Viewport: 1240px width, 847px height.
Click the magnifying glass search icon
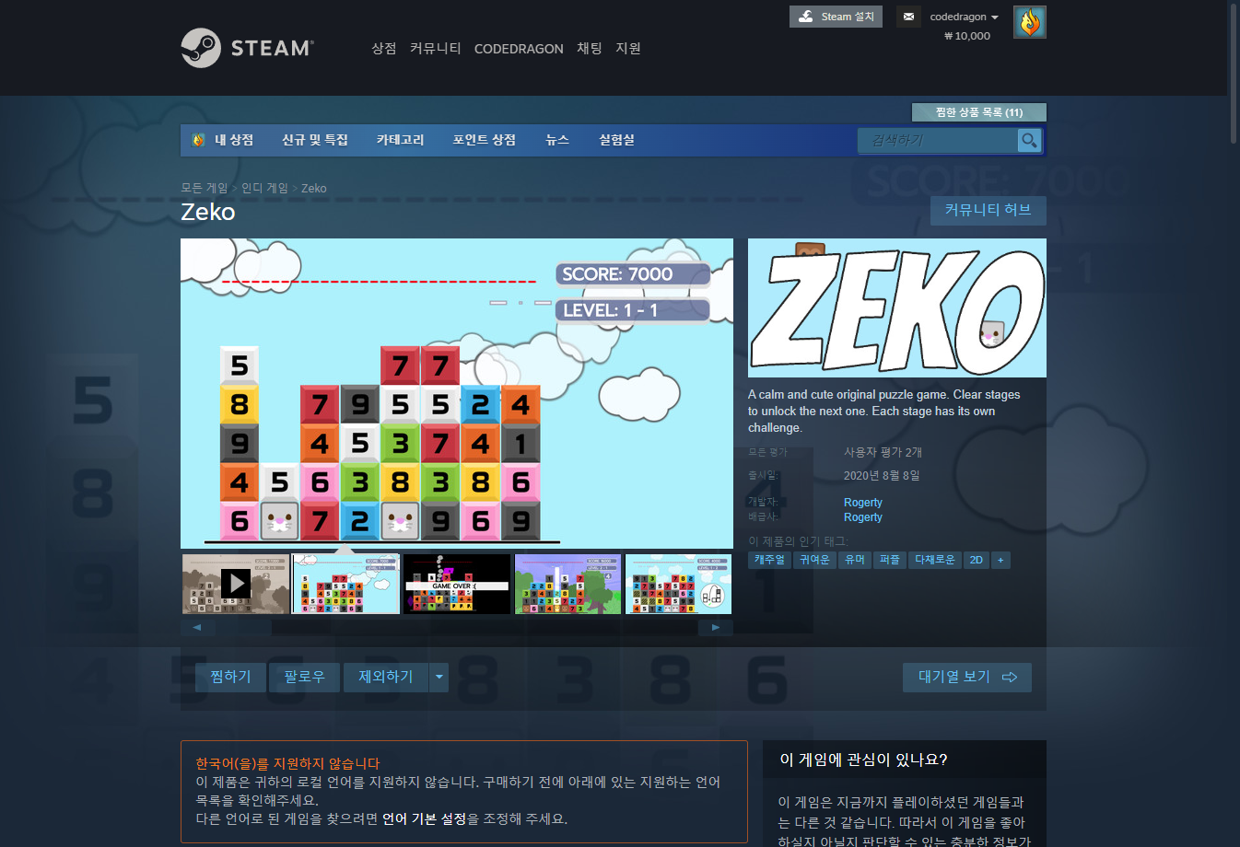[x=1029, y=140]
